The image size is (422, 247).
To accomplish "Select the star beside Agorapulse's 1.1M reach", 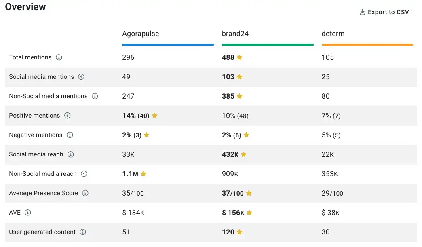I will point(144,173).
